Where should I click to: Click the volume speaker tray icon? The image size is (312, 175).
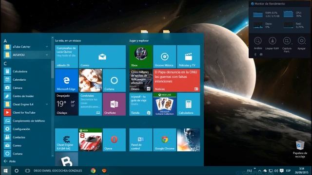coord(276,171)
